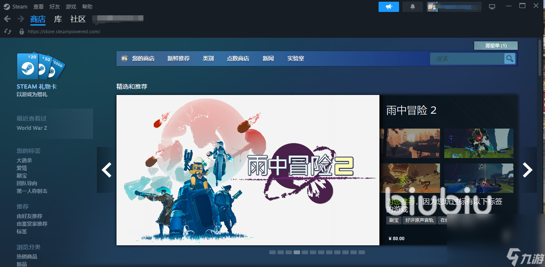Image resolution: width=545 pixels, height=267 pixels.
Task: Select the 第一人称射击 tag
Action: click(32, 191)
